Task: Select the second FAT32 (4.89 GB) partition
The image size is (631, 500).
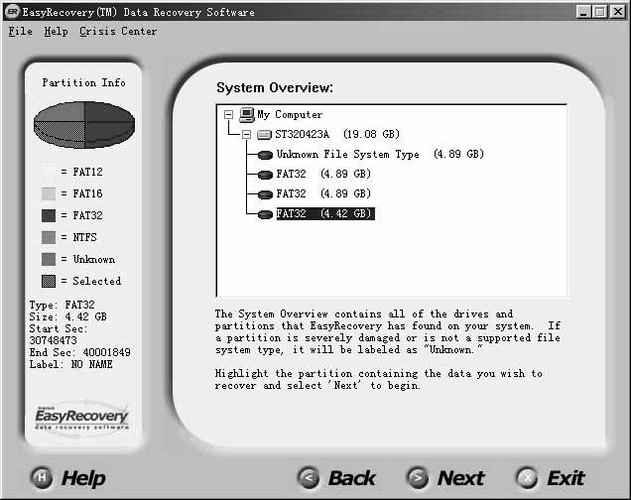Action: click(x=323, y=194)
